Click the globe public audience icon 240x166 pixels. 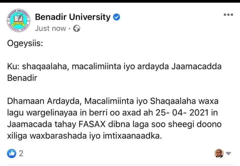77,28
